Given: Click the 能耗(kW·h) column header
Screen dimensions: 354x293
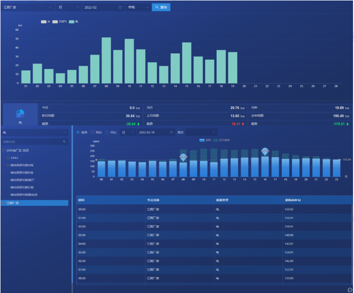Looking at the screenshot, I should (291, 199).
